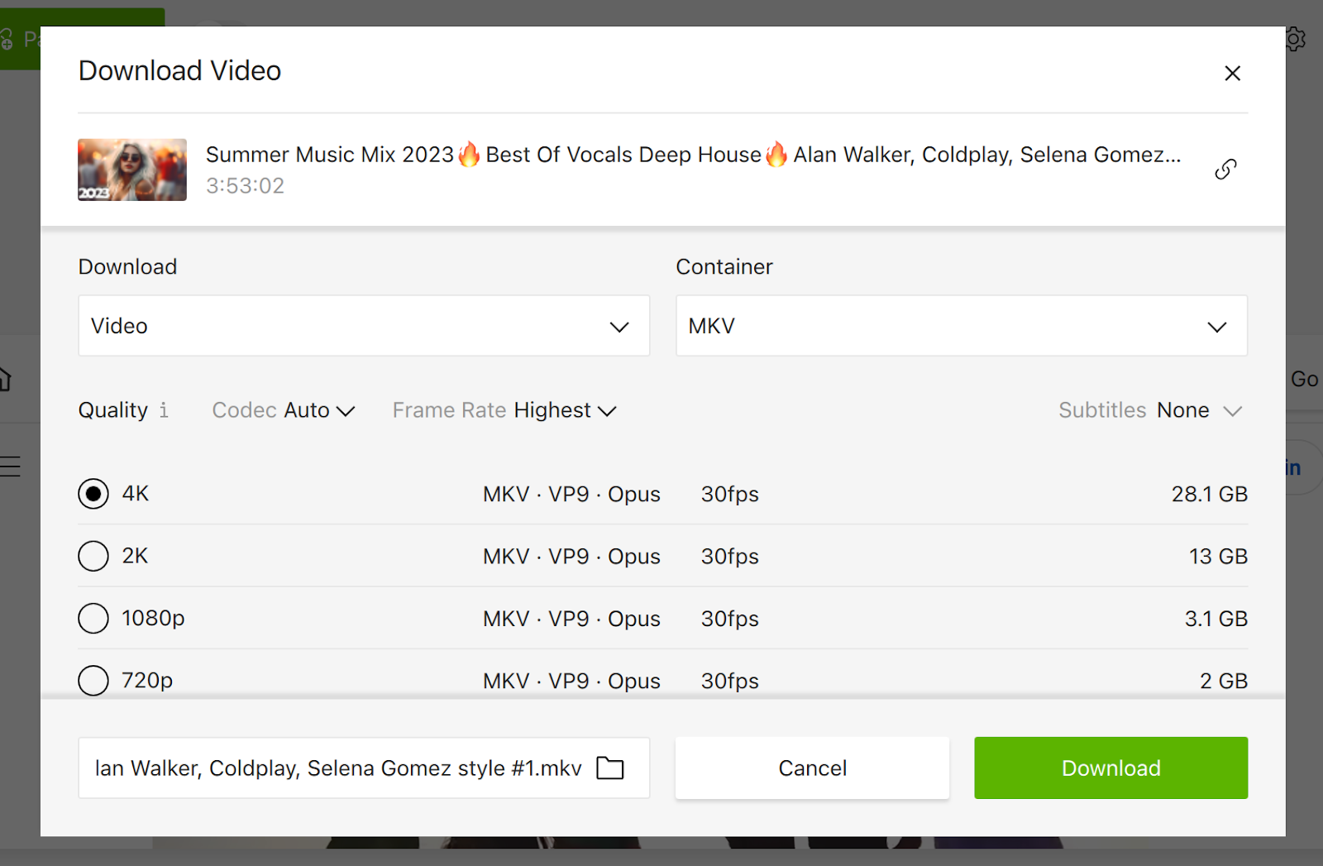The image size is (1323, 866).
Task: Click the 1080p row's MKV · VP9 · Opus text
Action: [x=571, y=619]
